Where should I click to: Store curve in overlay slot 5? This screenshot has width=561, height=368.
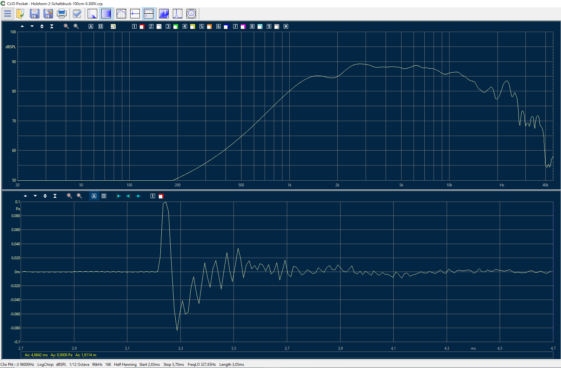pyautogui.click(x=202, y=26)
